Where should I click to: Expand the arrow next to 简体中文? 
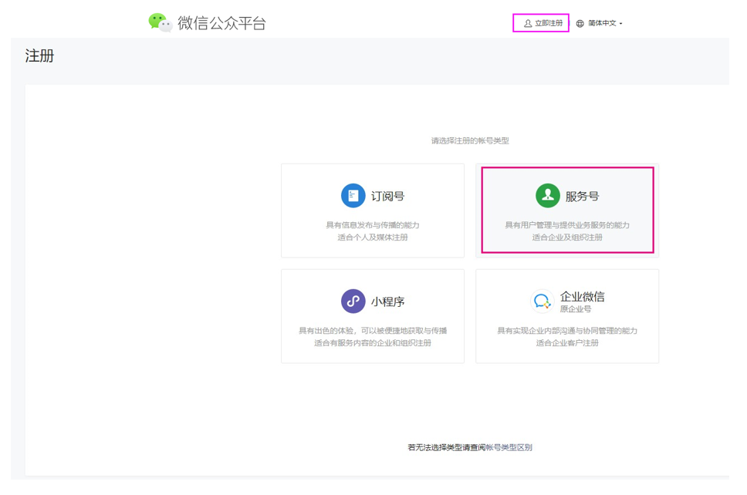(620, 24)
